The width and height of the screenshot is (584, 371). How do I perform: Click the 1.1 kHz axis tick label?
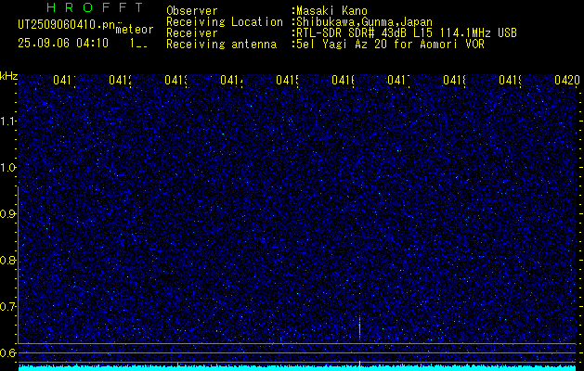coord(8,121)
